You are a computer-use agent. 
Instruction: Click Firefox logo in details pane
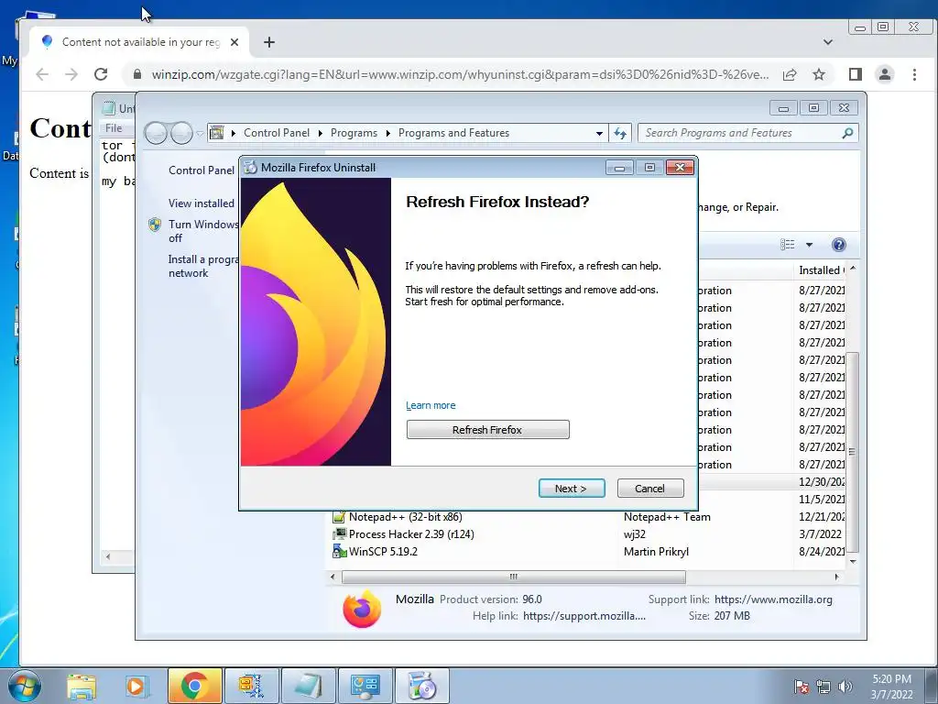pyautogui.click(x=361, y=609)
